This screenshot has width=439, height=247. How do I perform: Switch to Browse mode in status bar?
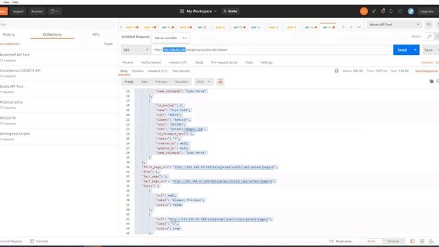(393, 241)
